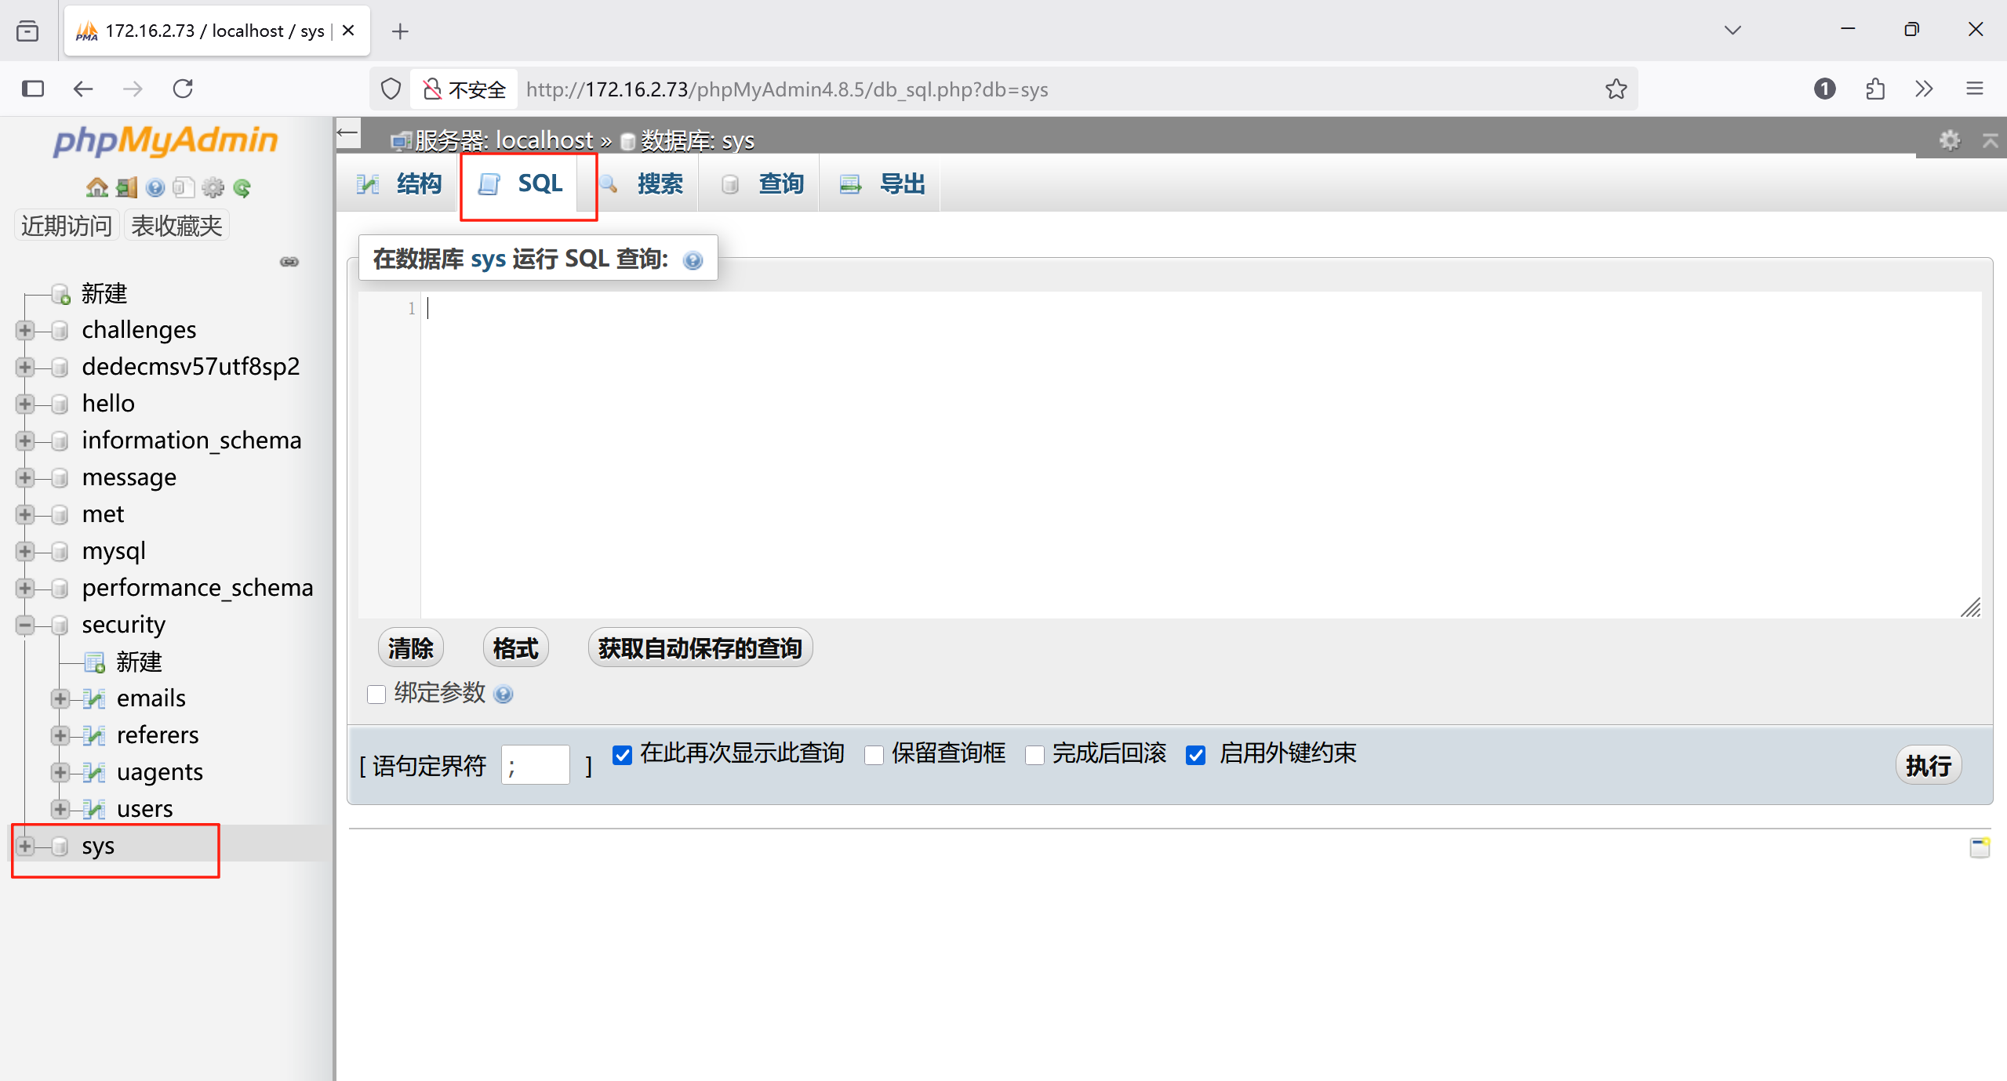Click the uagents table icon
The height and width of the screenshot is (1081, 2007).
click(94, 772)
